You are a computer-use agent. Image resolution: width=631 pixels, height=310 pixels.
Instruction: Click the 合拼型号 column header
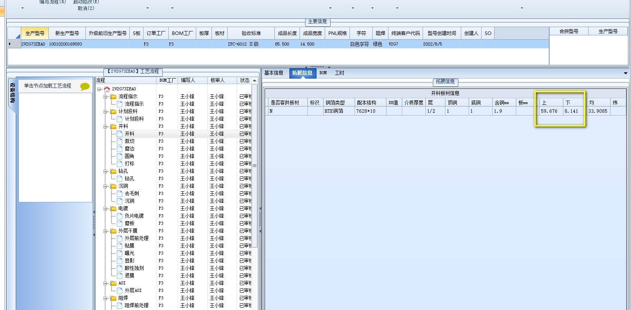coord(569,31)
